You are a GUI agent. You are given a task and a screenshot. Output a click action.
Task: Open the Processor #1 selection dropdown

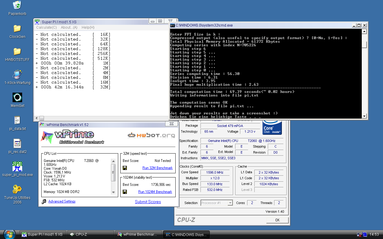click(217, 203)
